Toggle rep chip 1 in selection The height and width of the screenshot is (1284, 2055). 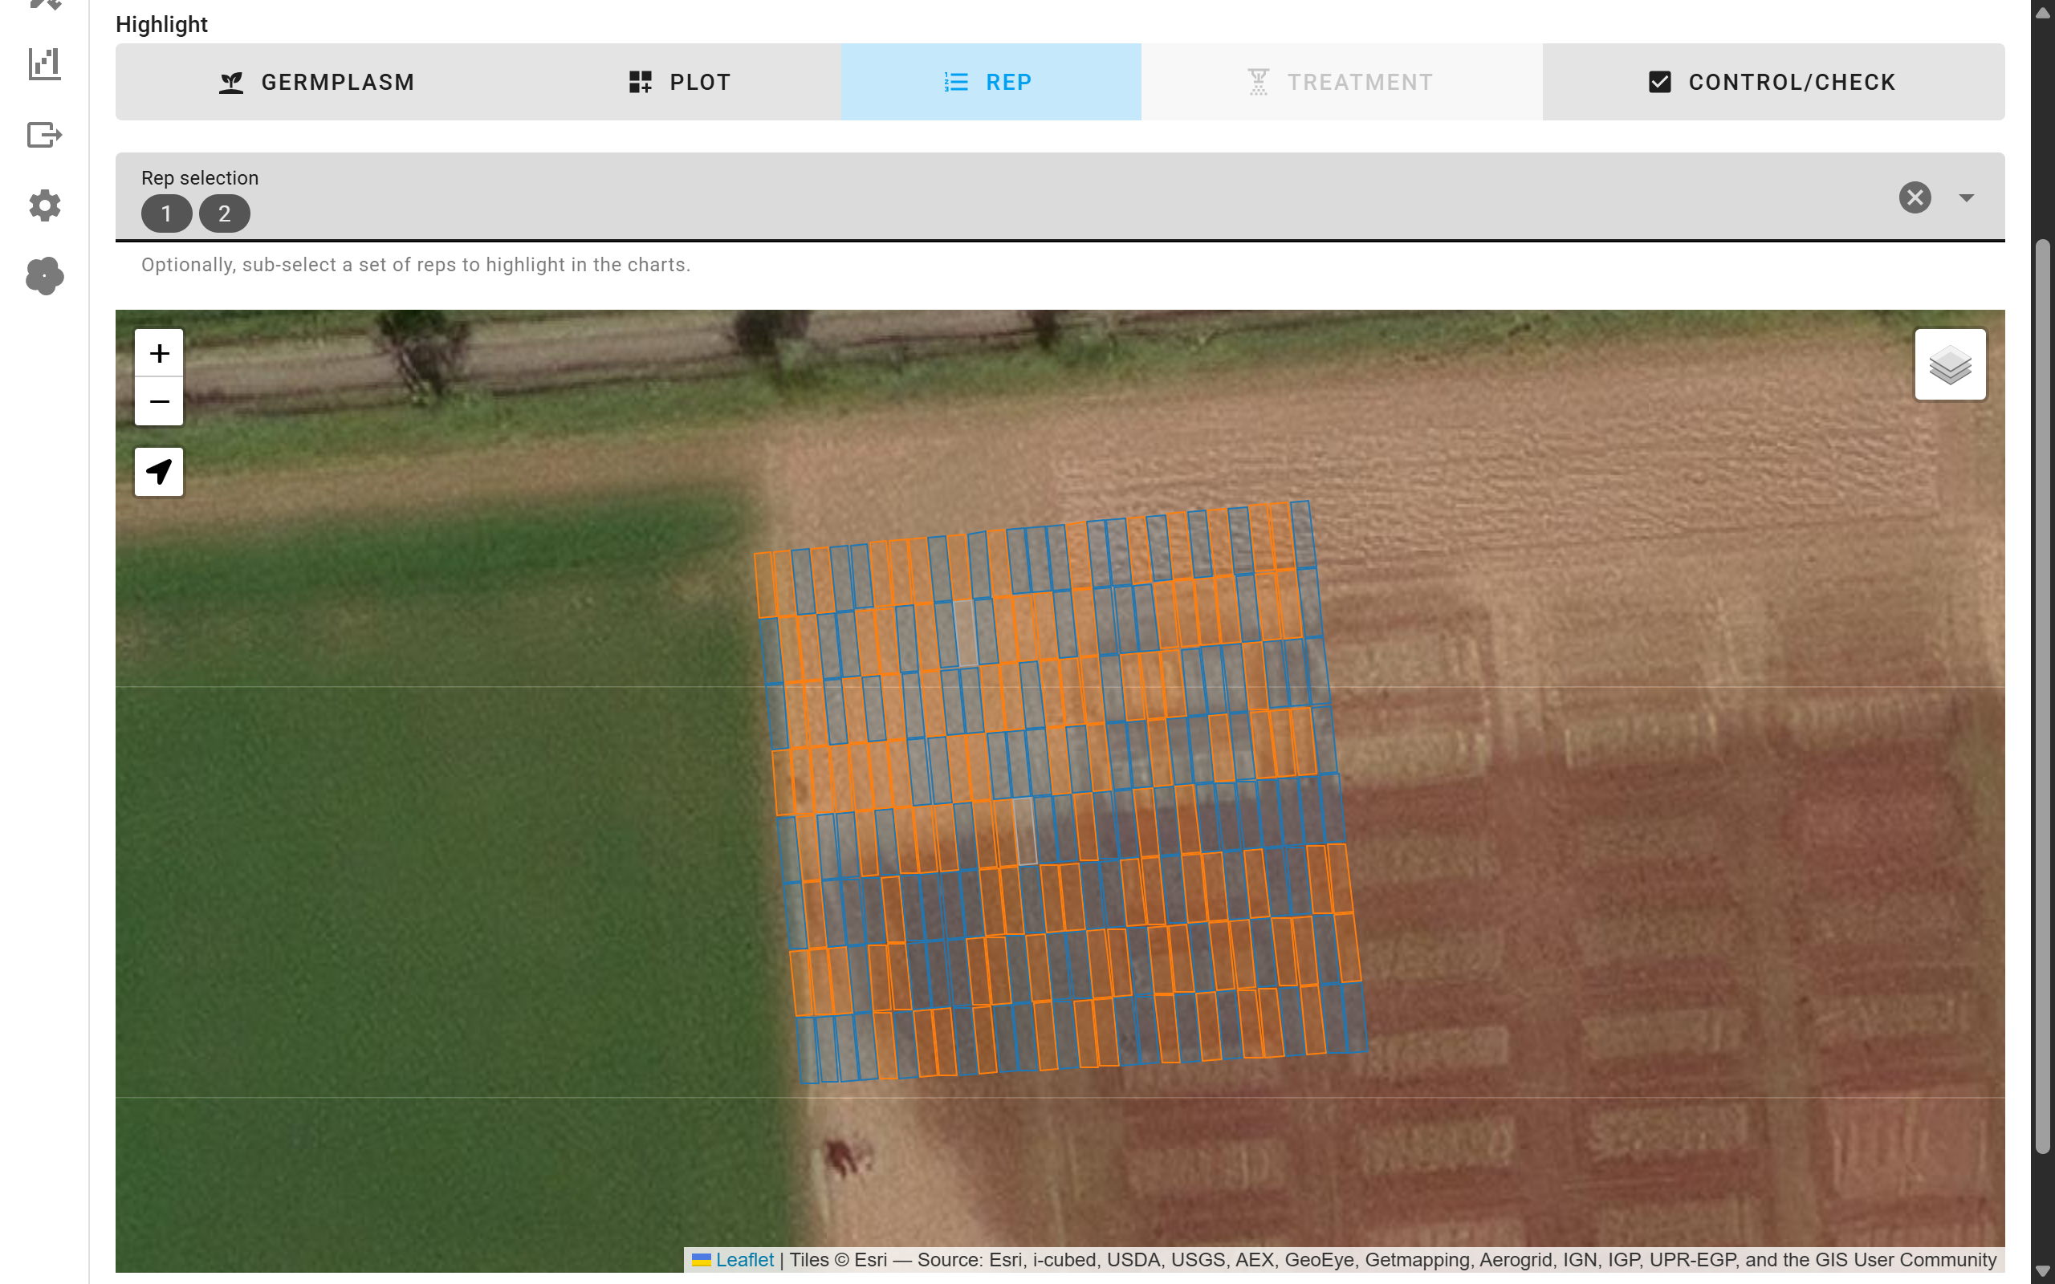[x=166, y=213]
